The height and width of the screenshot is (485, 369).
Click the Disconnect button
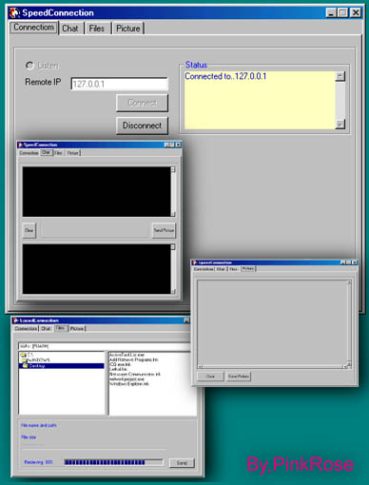point(142,126)
